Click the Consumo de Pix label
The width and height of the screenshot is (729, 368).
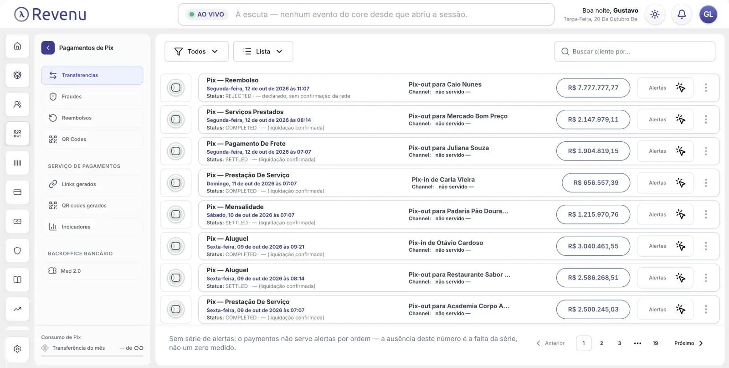[61, 337]
